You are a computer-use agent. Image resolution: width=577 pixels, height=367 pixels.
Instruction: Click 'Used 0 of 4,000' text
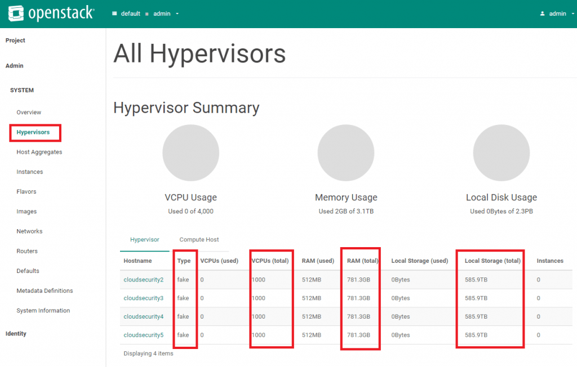coord(190,212)
